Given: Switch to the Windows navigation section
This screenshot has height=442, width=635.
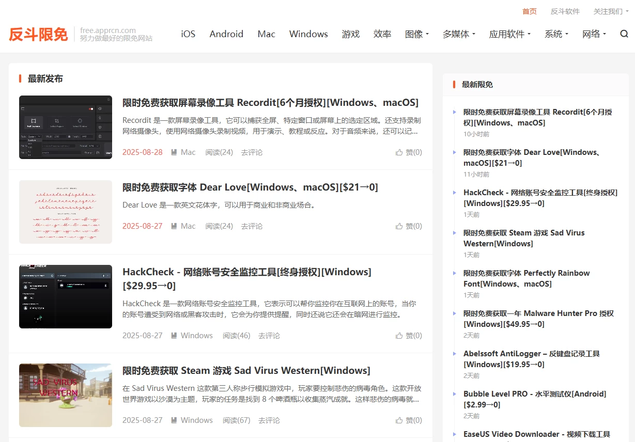Looking at the screenshot, I should pyautogui.click(x=308, y=34).
